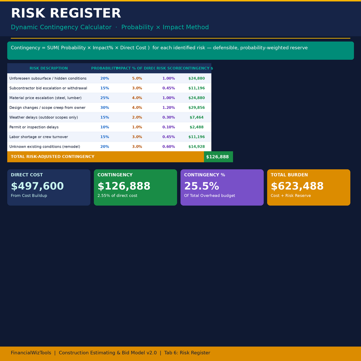Click 0.30% risk score for Weather delays
This screenshot has width=361, height=361.
coord(168,117)
